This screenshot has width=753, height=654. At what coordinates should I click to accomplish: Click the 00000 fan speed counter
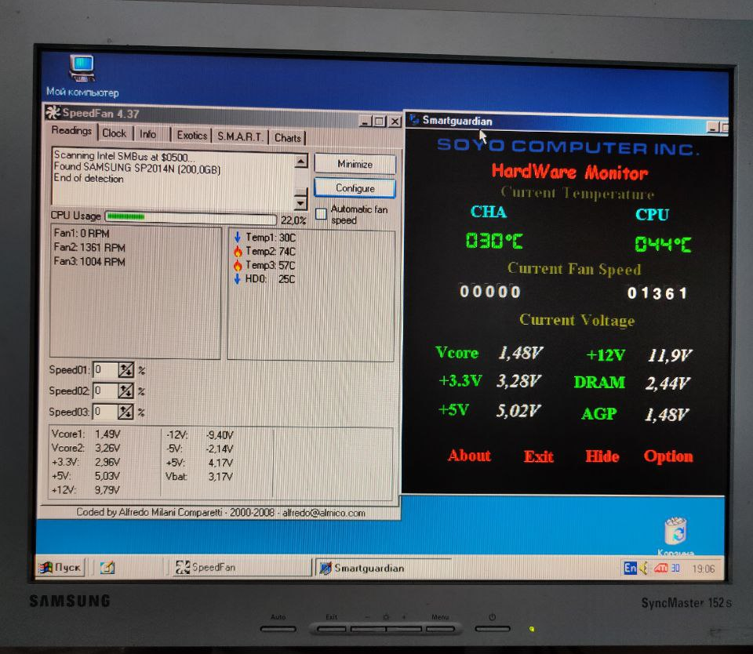pos(489,292)
